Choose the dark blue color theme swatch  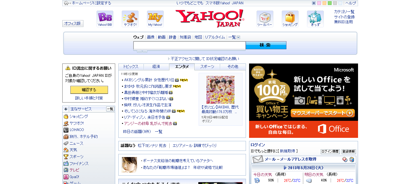[x=314, y=3]
